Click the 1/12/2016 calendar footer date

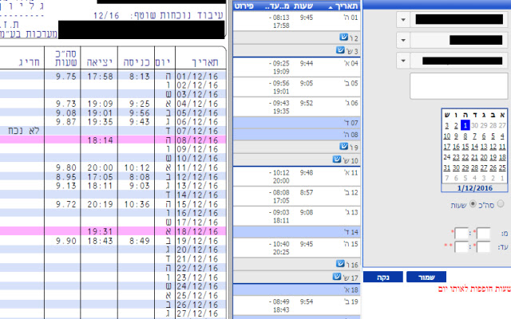(x=475, y=188)
